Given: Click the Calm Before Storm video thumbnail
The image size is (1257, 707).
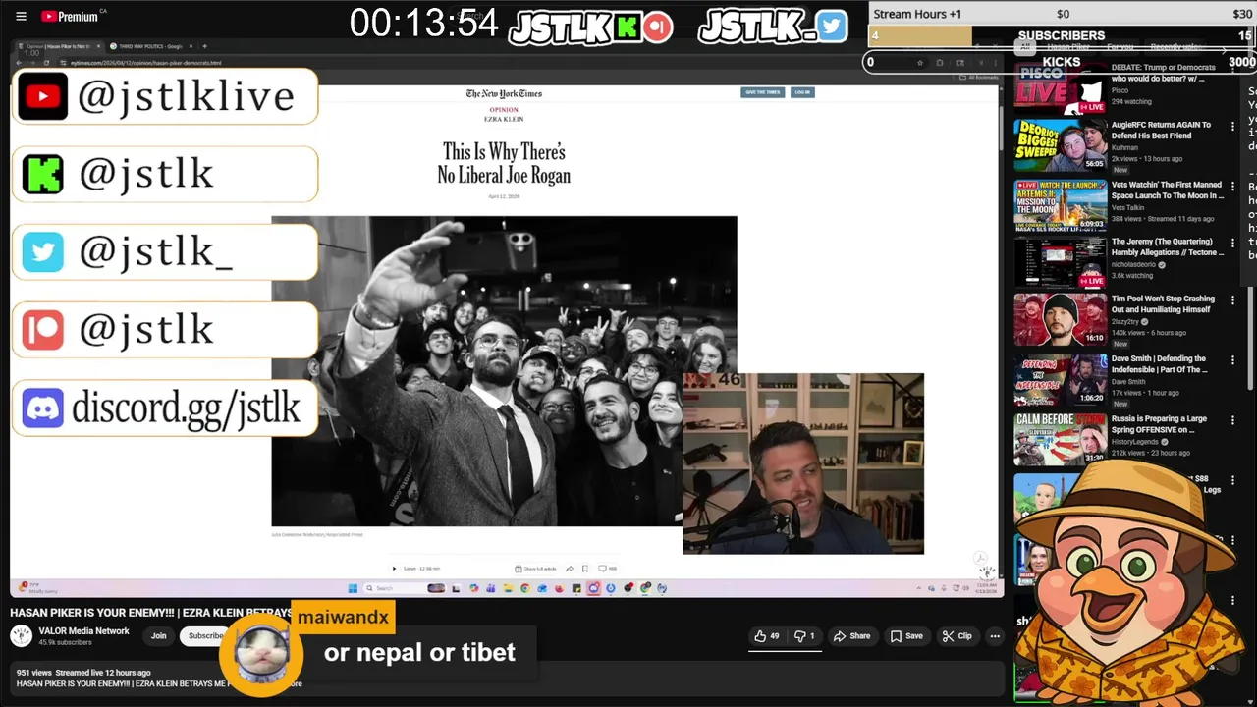Looking at the screenshot, I should pos(1061,440).
